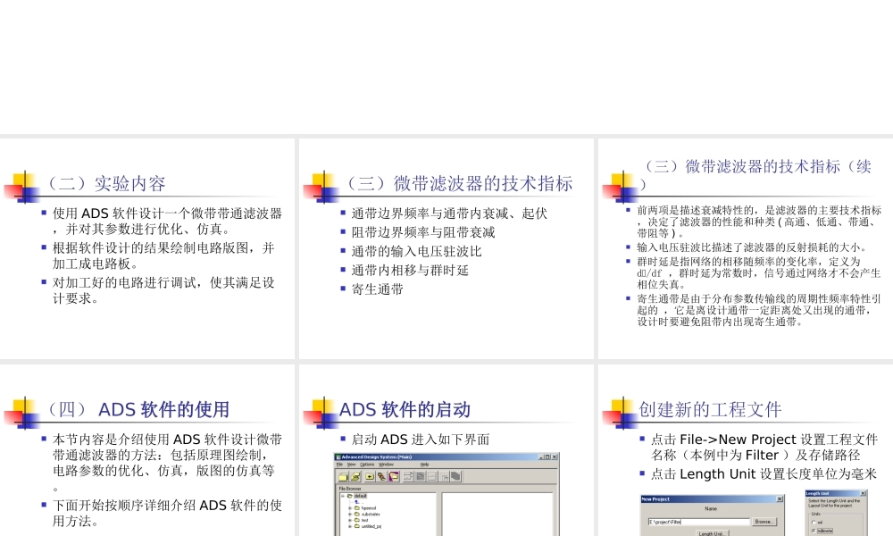The width and height of the screenshot is (893, 536).
Task: Select the millimeter radio button in Length Unit
Action: 814,531
